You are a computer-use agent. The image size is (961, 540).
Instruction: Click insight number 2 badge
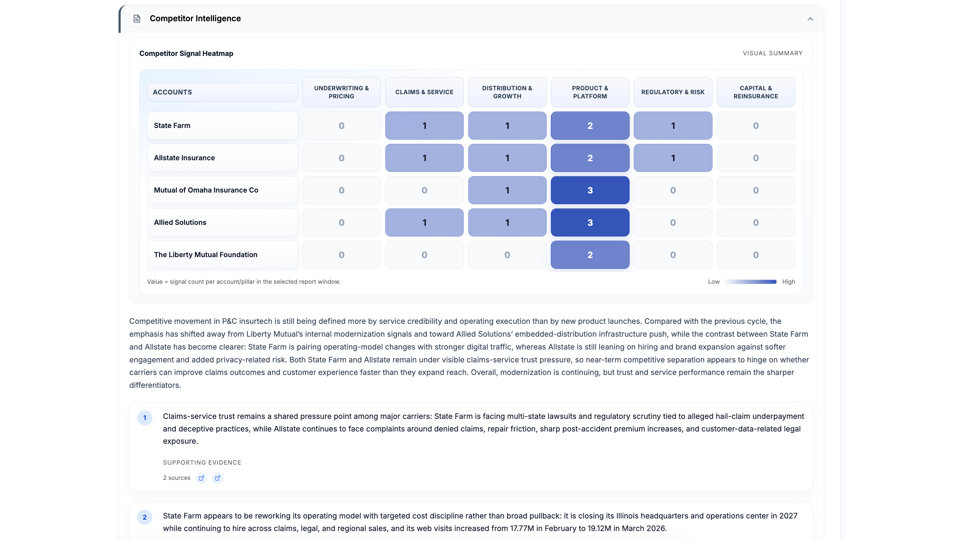click(x=145, y=517)
